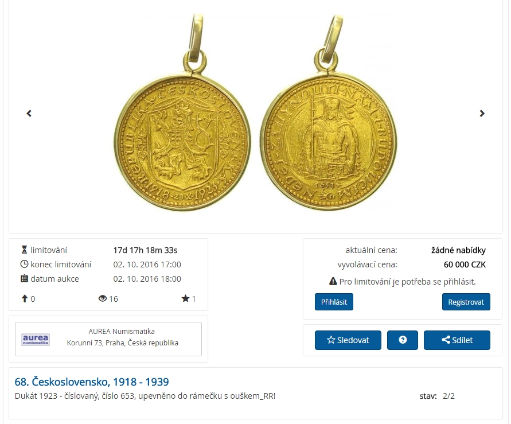Click the up-arrow bids count icon
Viewport: 511px width, 424px height.
coord(25,298)
